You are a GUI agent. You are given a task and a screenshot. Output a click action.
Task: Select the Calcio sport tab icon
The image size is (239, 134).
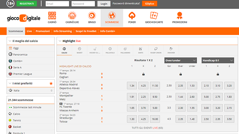[64, 49]
